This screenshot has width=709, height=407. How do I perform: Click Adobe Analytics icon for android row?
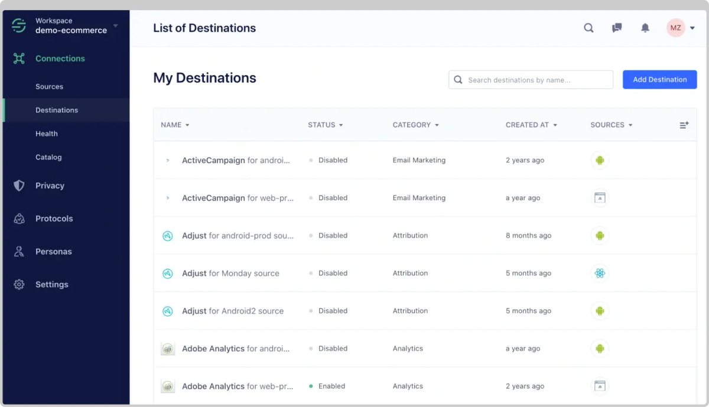[168, 349]
